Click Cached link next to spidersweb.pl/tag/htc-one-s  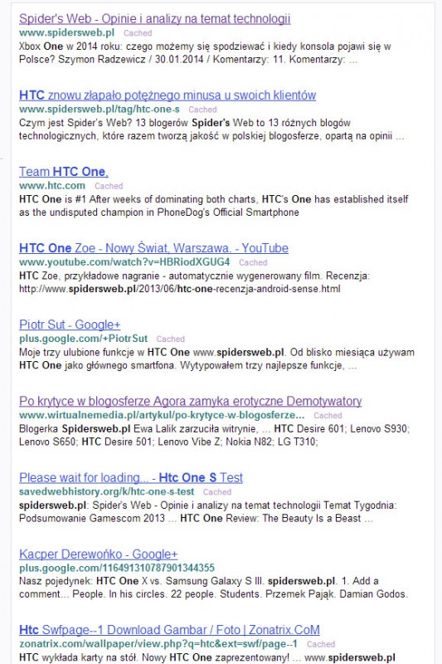(x=202, y=110)
